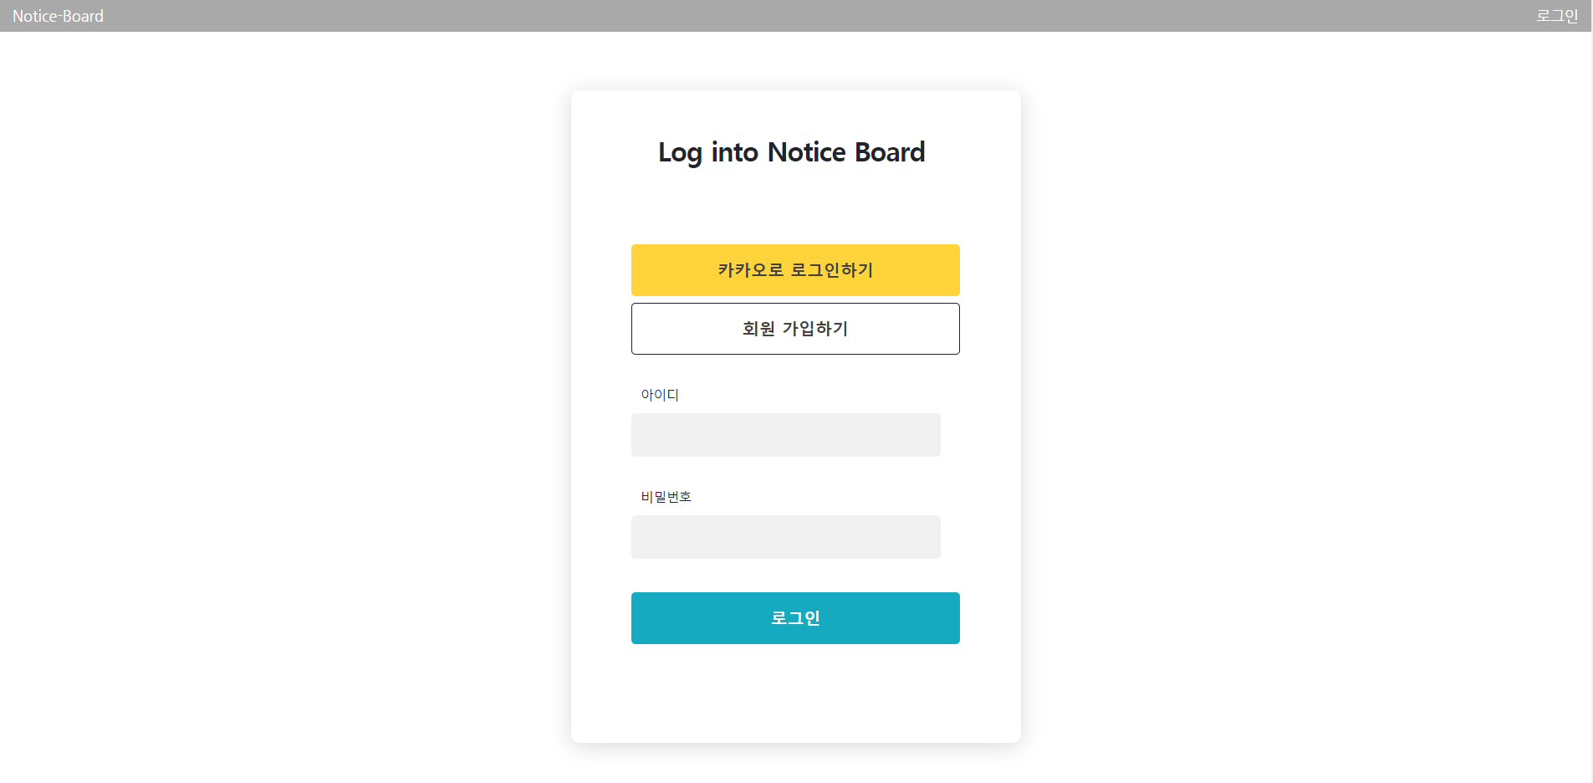Click the member registration option
The width and height of the screenshot is (1593, 783).
(x=794, y=329)
